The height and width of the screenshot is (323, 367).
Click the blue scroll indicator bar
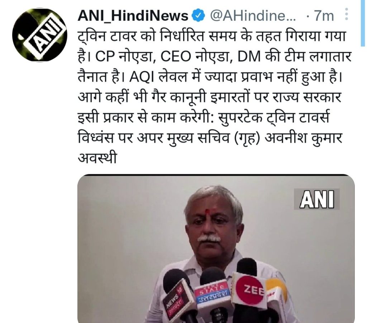coord(363,23)
